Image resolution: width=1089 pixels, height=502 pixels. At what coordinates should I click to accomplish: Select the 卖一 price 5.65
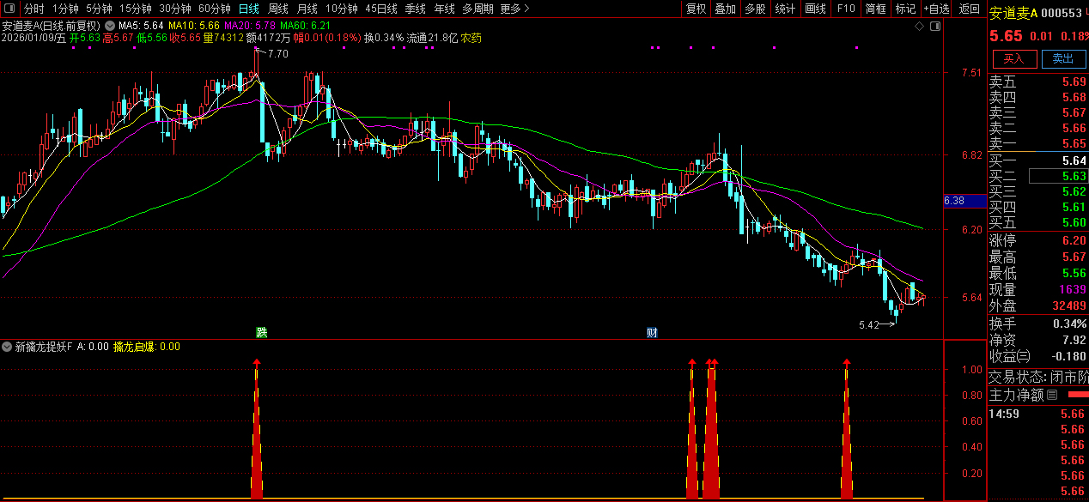coord(1074,144)
